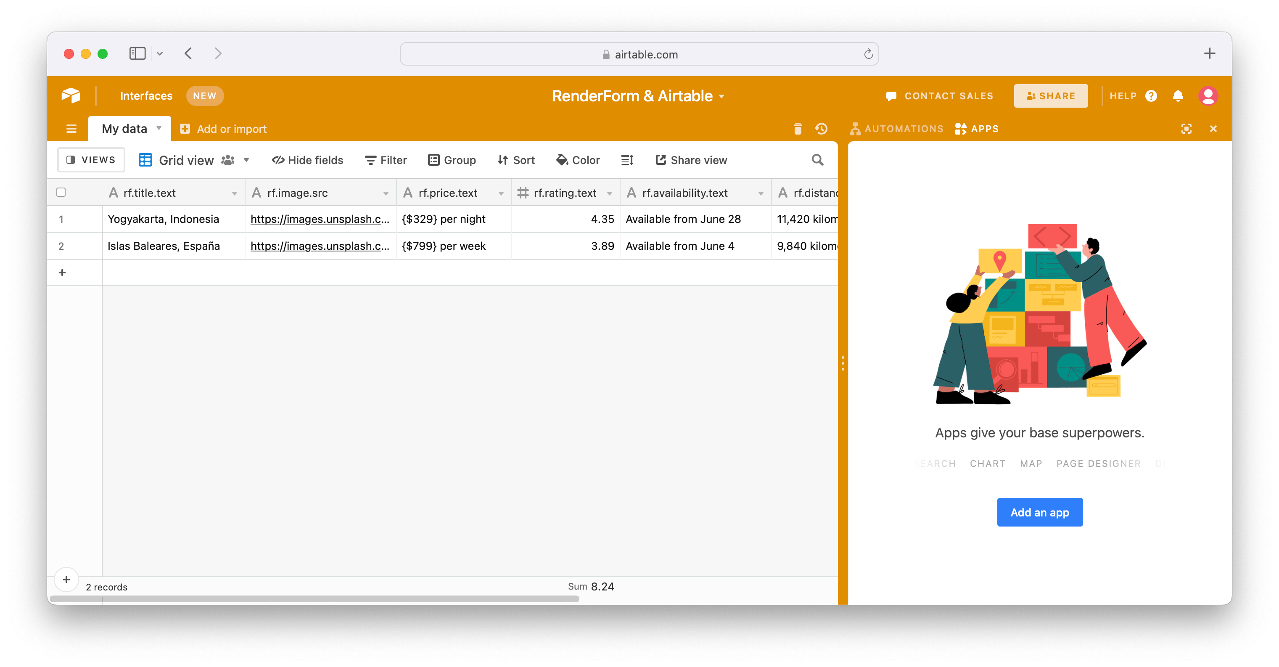1279x667 pixels.
Task: Click the grid view collaborators icon
Action: (228, 160)
